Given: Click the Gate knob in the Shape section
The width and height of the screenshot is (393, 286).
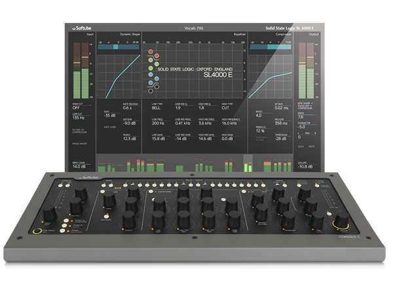Looking at the screenshot, I should 109,200.
